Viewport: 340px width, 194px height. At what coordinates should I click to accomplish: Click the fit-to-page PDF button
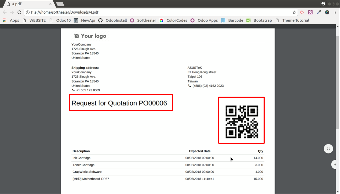point(328,149)
